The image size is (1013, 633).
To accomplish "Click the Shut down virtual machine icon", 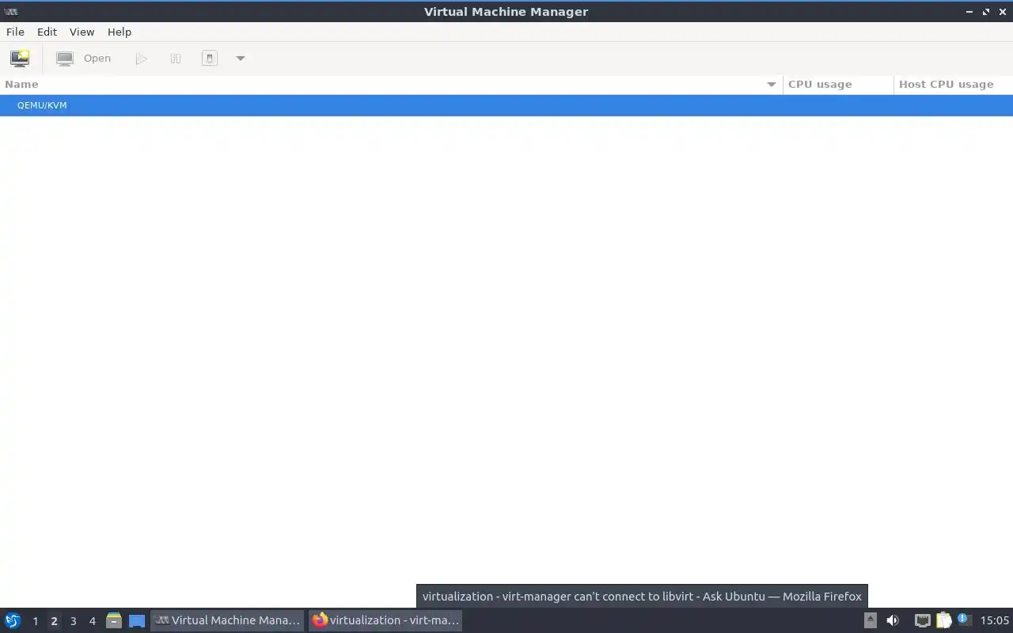I will [x=210, y=59].
